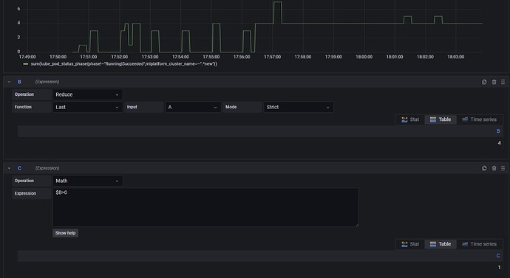Show expression B as Time series
The width and height of the screenshot is (510, 278).
pos(479,119)
